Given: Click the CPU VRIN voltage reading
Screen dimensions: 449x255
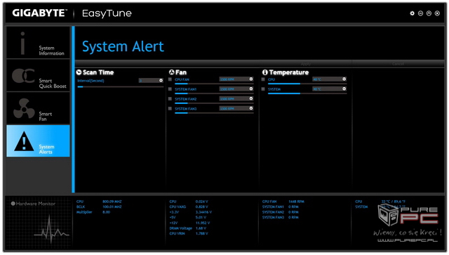Looking at the screenshot, I should tap(189, 233).
